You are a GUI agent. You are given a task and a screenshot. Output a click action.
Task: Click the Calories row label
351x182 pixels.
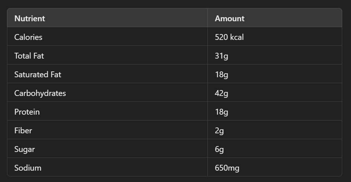click(28, 37)
